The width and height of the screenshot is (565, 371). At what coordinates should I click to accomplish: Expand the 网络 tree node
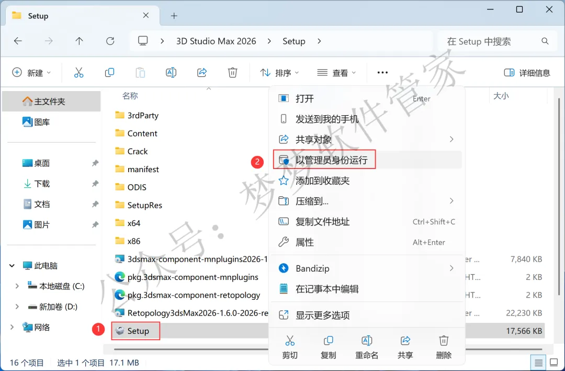coord(12,327)
